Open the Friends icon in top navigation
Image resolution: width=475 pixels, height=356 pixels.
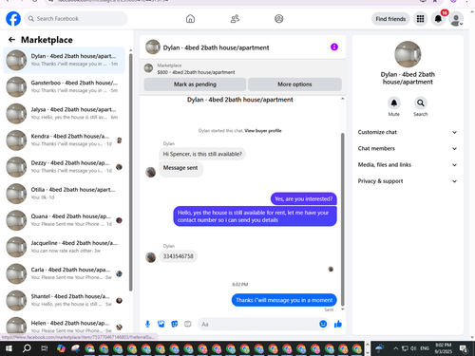point(235,19)
